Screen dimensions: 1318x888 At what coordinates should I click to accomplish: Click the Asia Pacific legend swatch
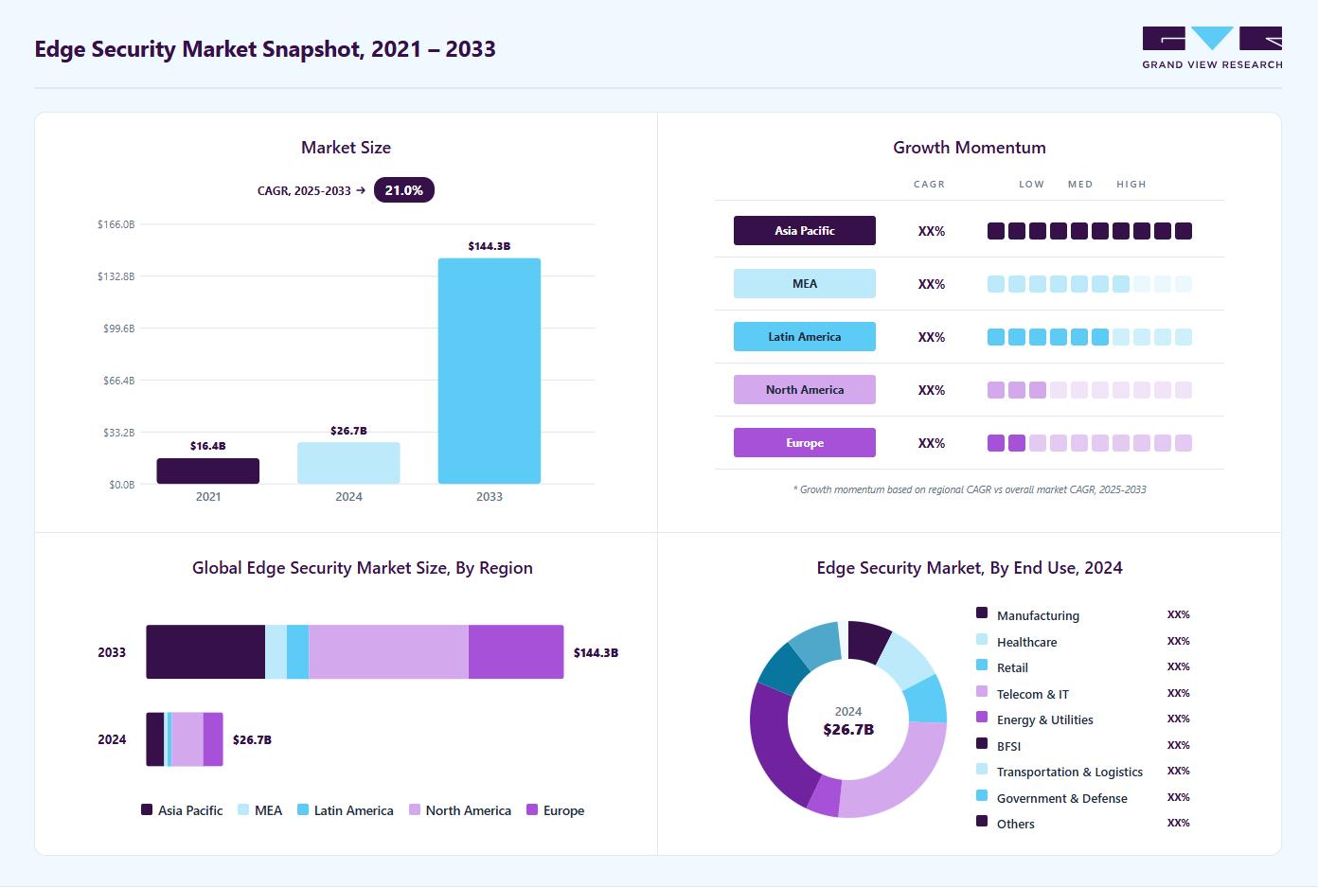coord(147,809)
